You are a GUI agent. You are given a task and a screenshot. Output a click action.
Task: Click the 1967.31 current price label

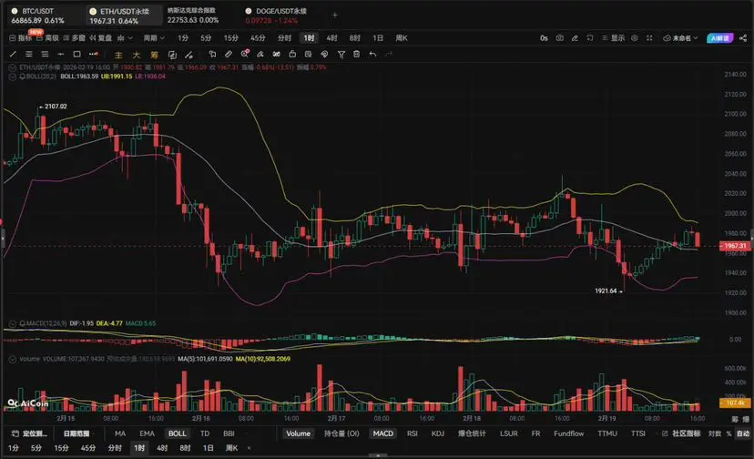pyautogui.click(x=735, y=246)
